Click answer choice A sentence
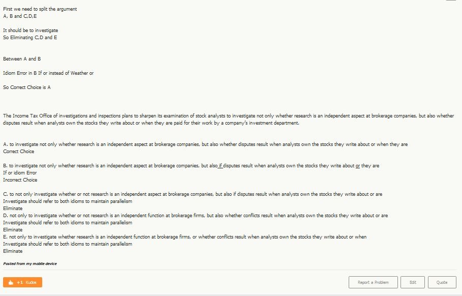The image size is (462, 296). [x=205, y=144]
